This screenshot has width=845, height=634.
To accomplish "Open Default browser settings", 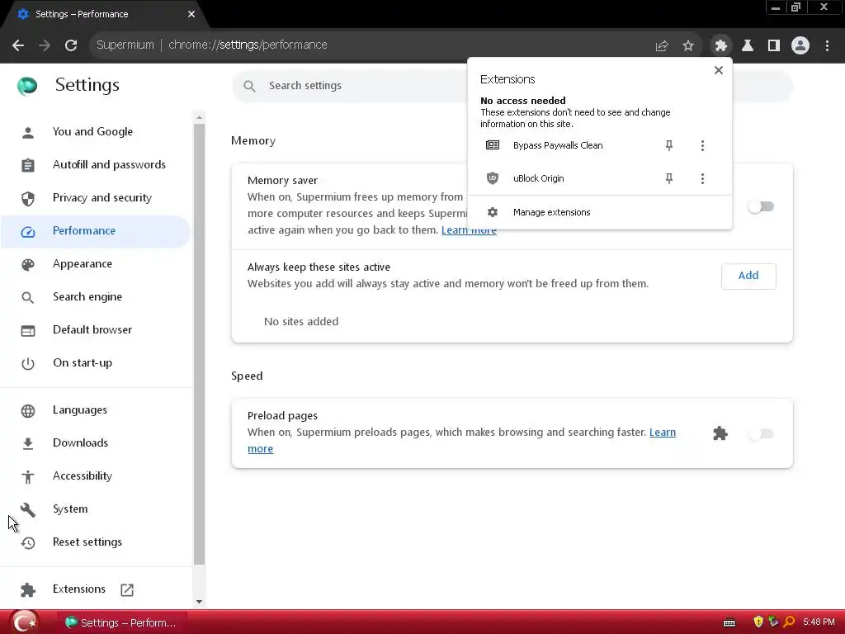I will click(95, 330).
